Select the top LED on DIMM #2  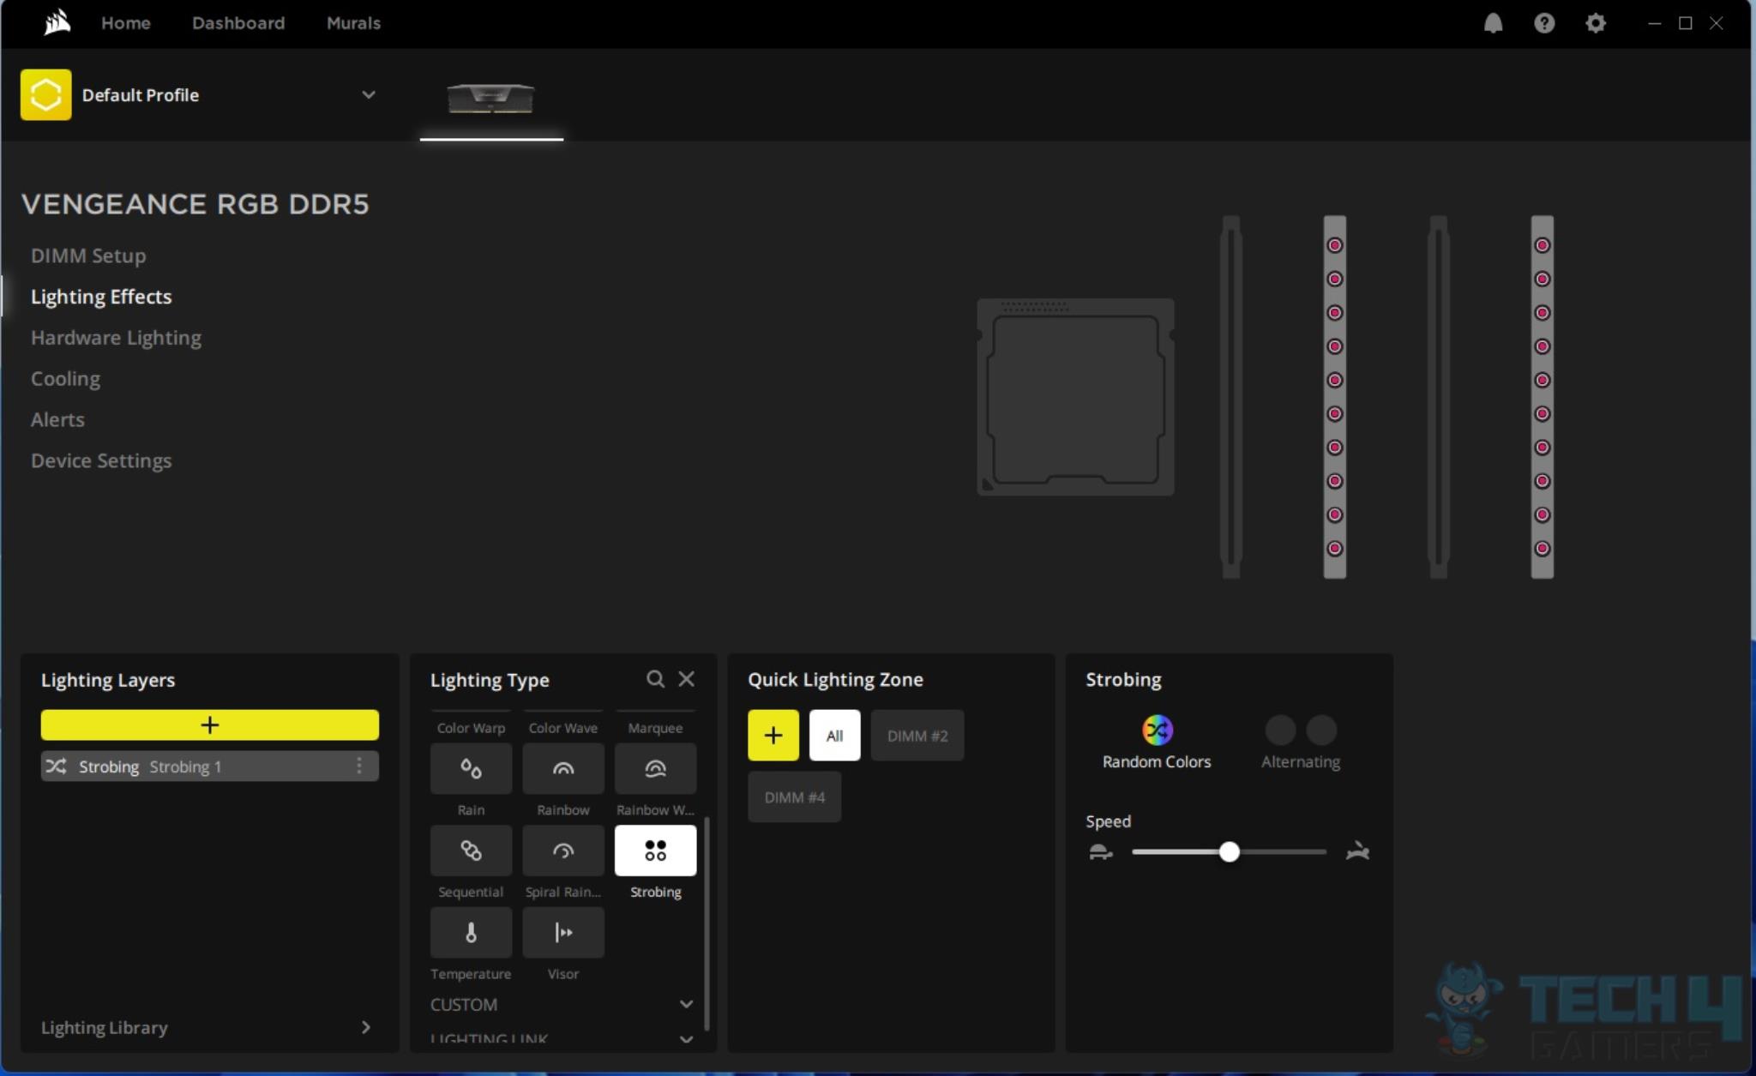[x=1335, y=245]
